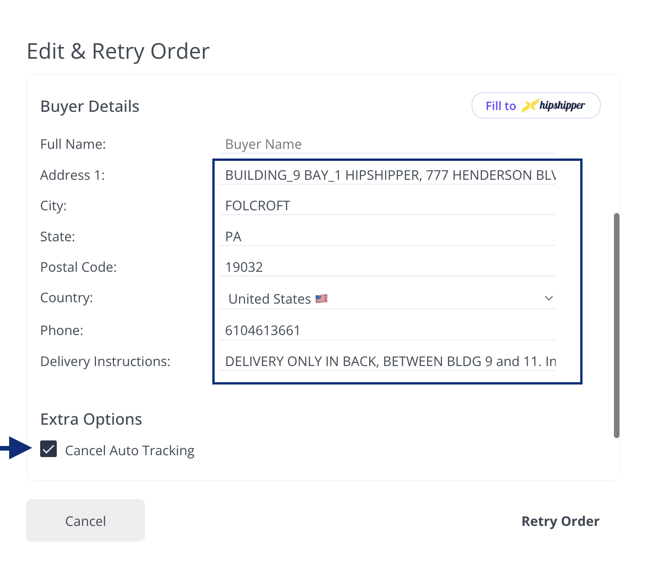Click the Fill to hipshipper button
This screenshot has width=649, height=586.
[x=535, y=105]
